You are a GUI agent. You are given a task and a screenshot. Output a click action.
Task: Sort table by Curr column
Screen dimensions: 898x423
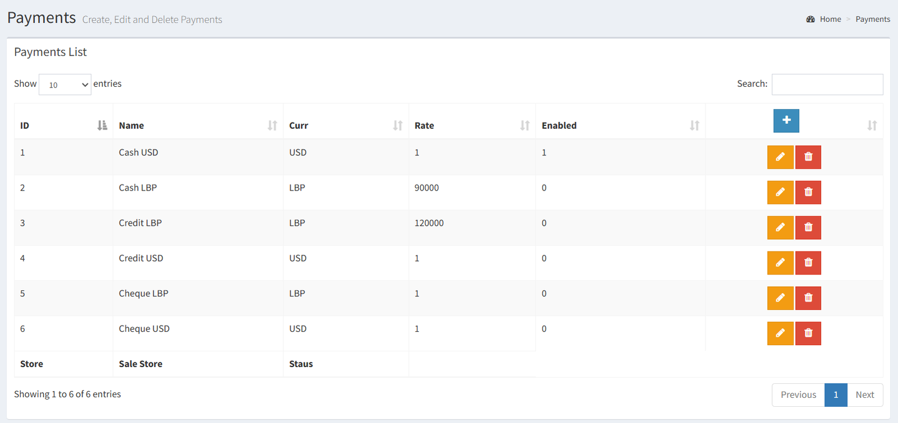click(346, 125)
